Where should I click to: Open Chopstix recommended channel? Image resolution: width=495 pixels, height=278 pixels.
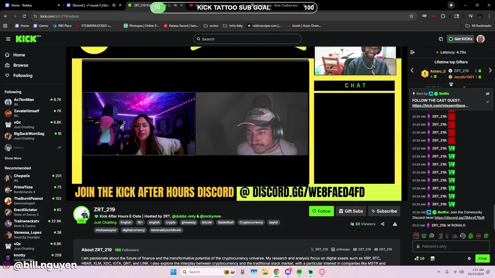(33, 178)
